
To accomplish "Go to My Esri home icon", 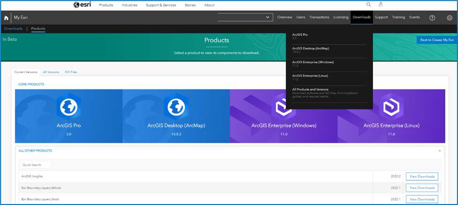I will (x=6, y=18).
